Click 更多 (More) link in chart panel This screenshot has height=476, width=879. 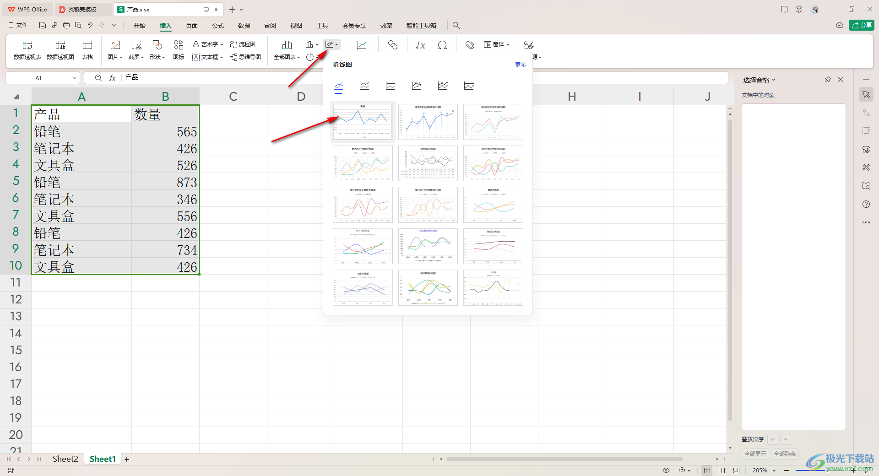(521, 65)
